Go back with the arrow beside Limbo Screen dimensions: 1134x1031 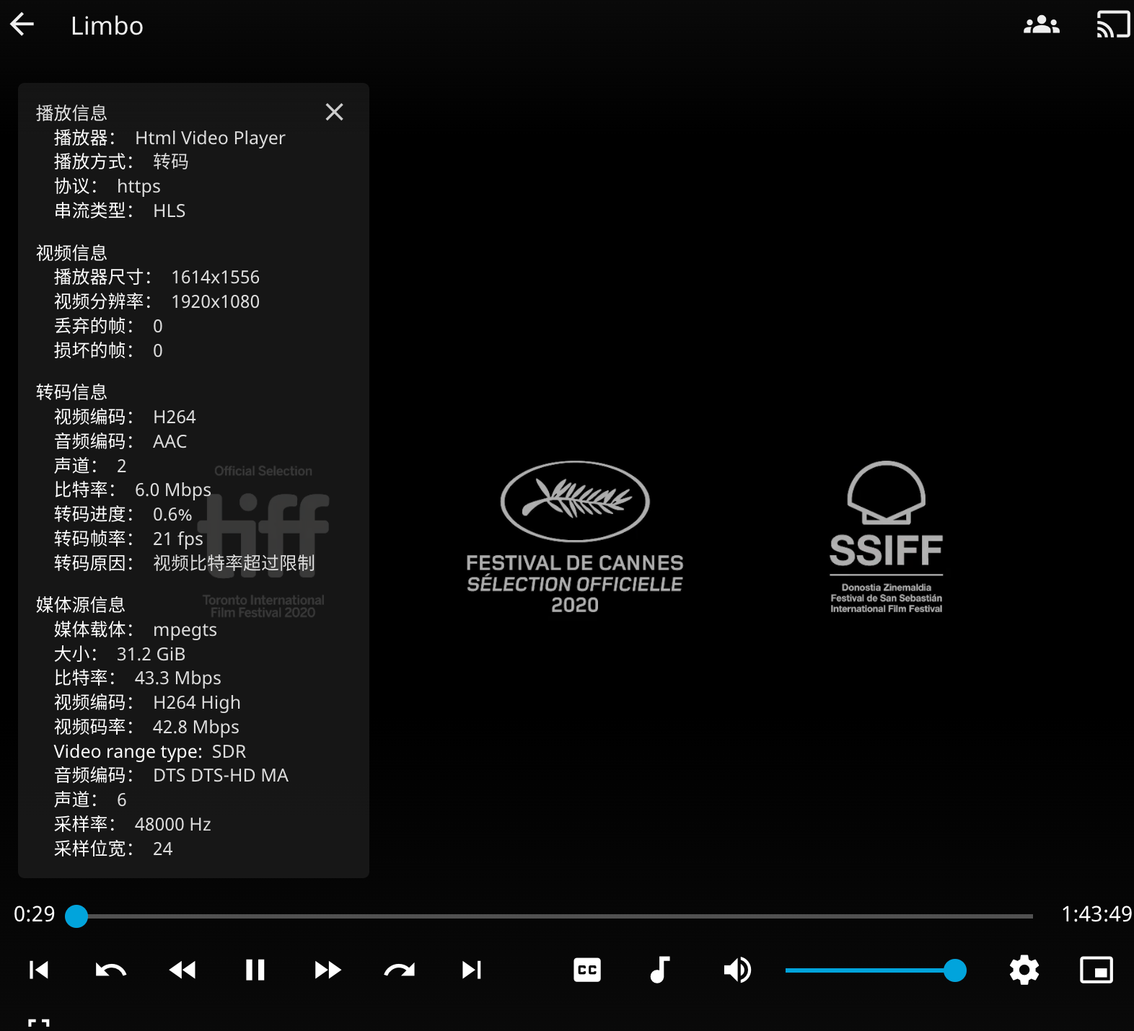click(x=22, y=25)
